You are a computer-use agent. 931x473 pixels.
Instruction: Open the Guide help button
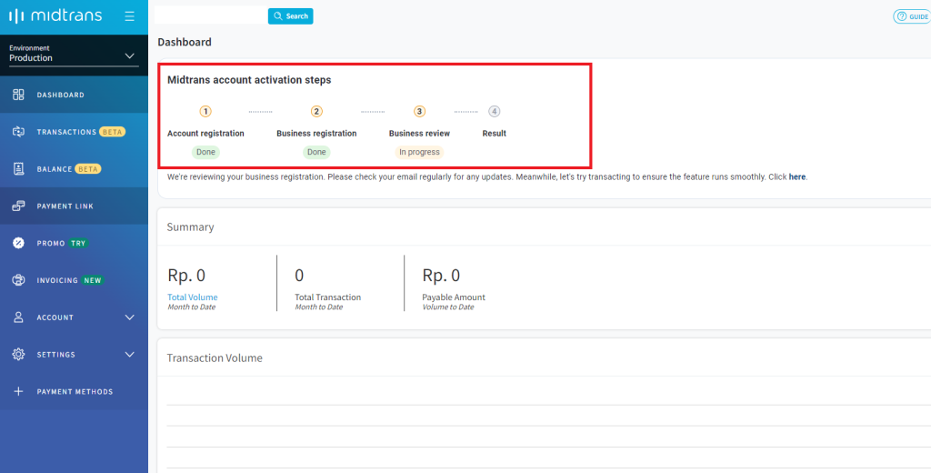pos(913,16)
